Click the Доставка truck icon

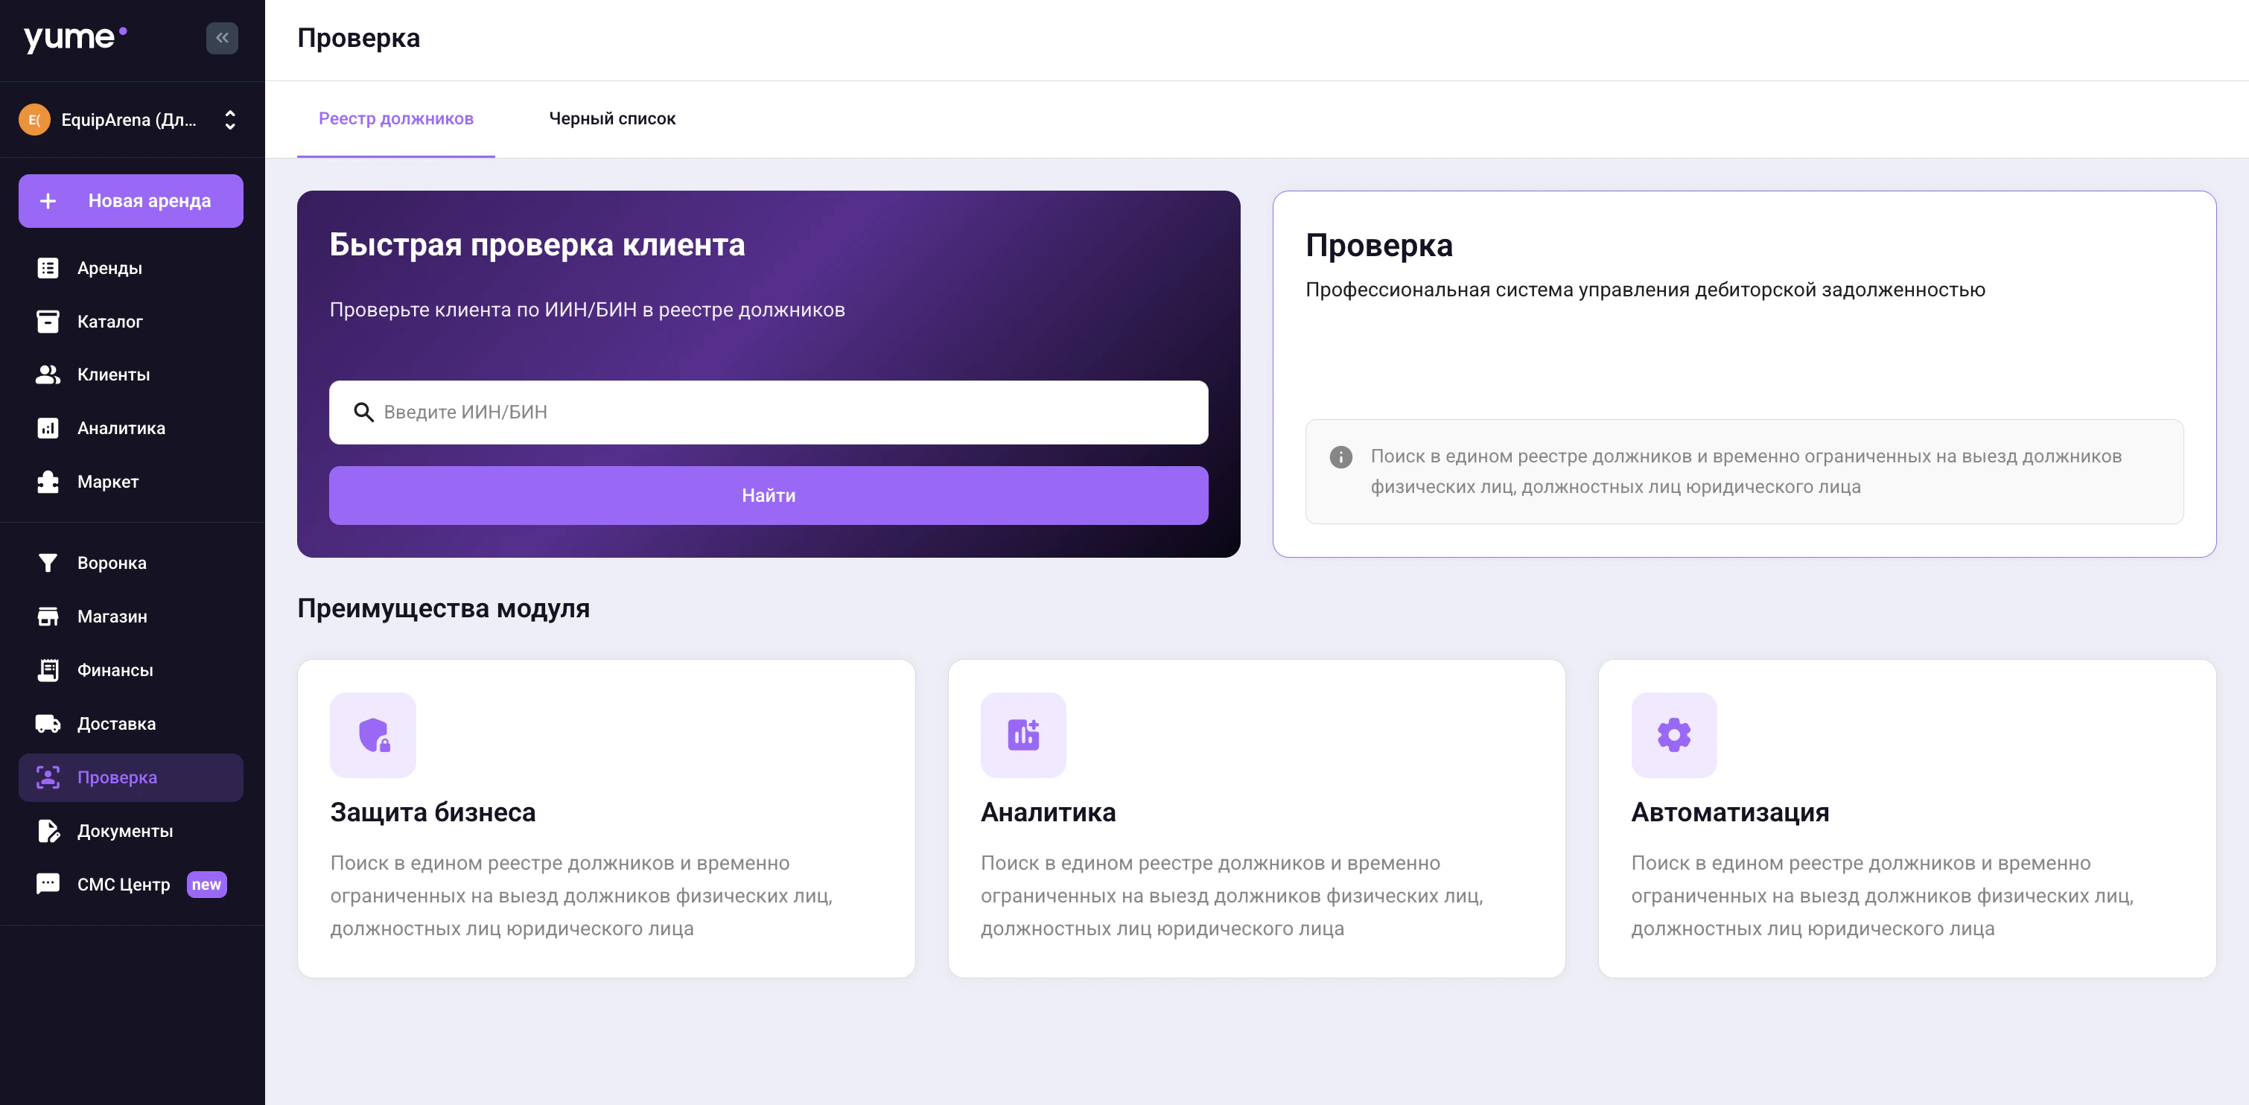click(48, 724)
